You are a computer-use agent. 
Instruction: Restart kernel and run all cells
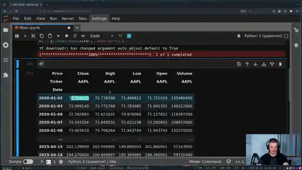(83, 36)
